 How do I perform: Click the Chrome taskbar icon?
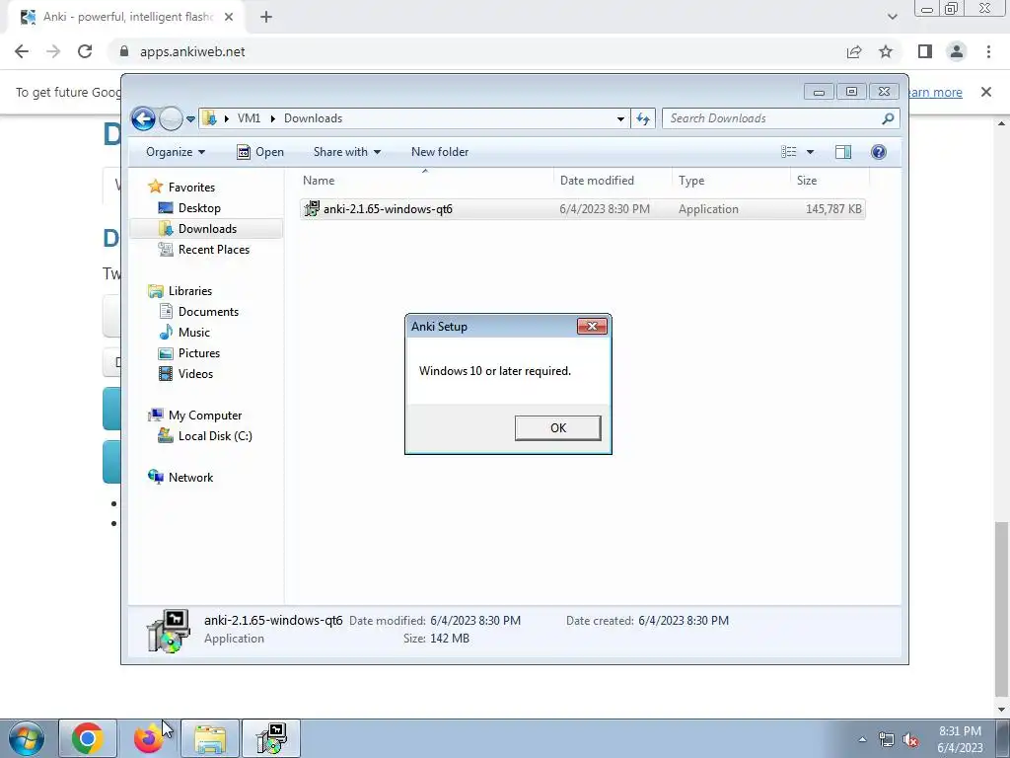(x=88, y=738)
